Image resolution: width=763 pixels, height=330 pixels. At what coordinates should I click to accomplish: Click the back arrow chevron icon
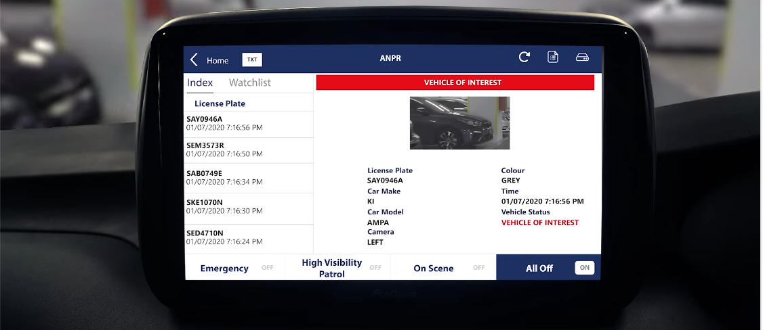194,60
